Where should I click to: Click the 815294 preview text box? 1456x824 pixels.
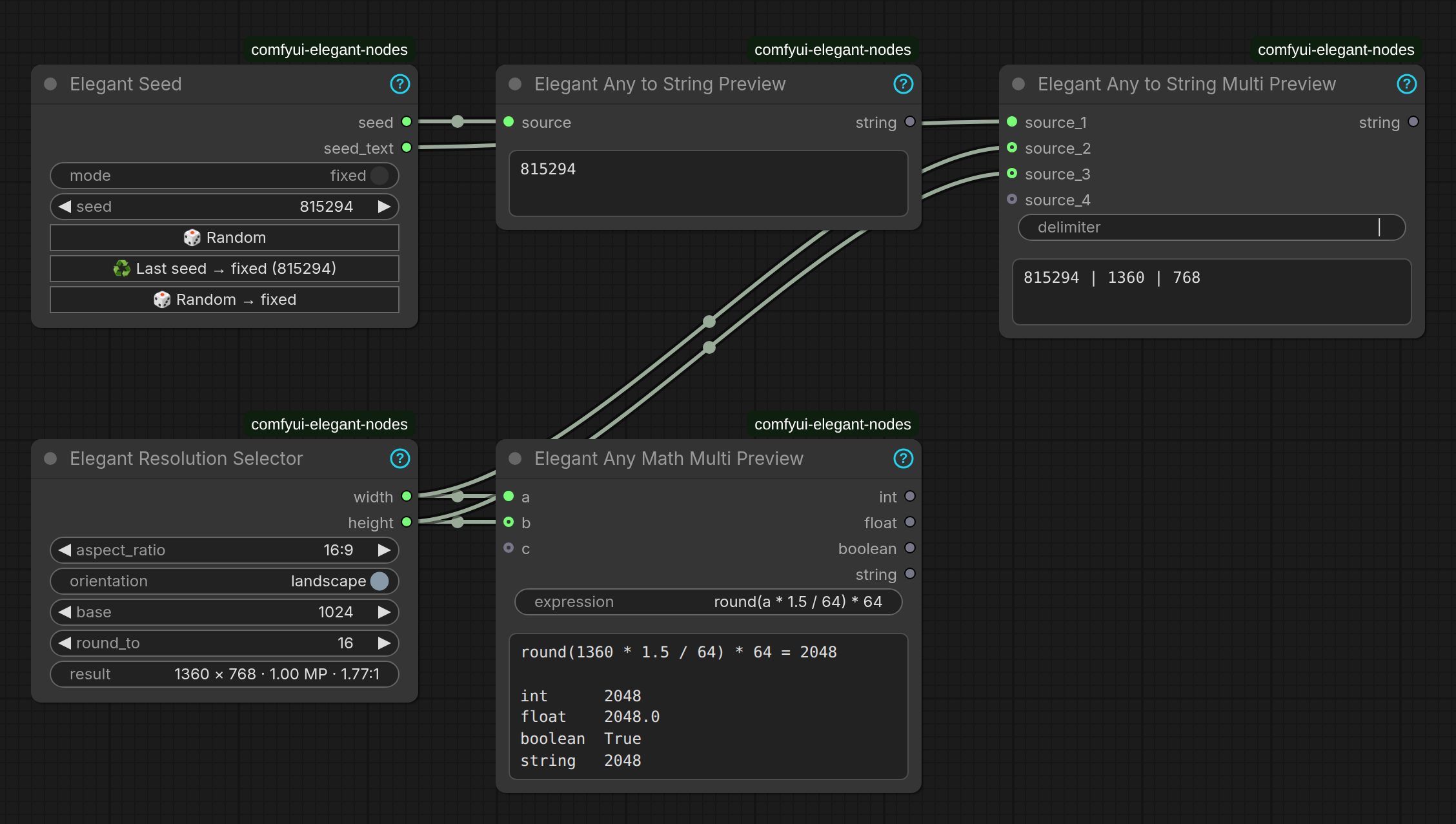tap(709, 183)
